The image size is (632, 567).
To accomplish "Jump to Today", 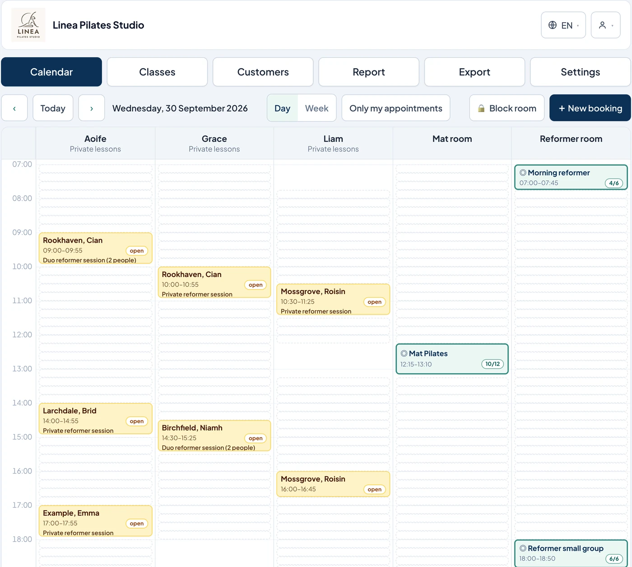I will pos(53,108).
